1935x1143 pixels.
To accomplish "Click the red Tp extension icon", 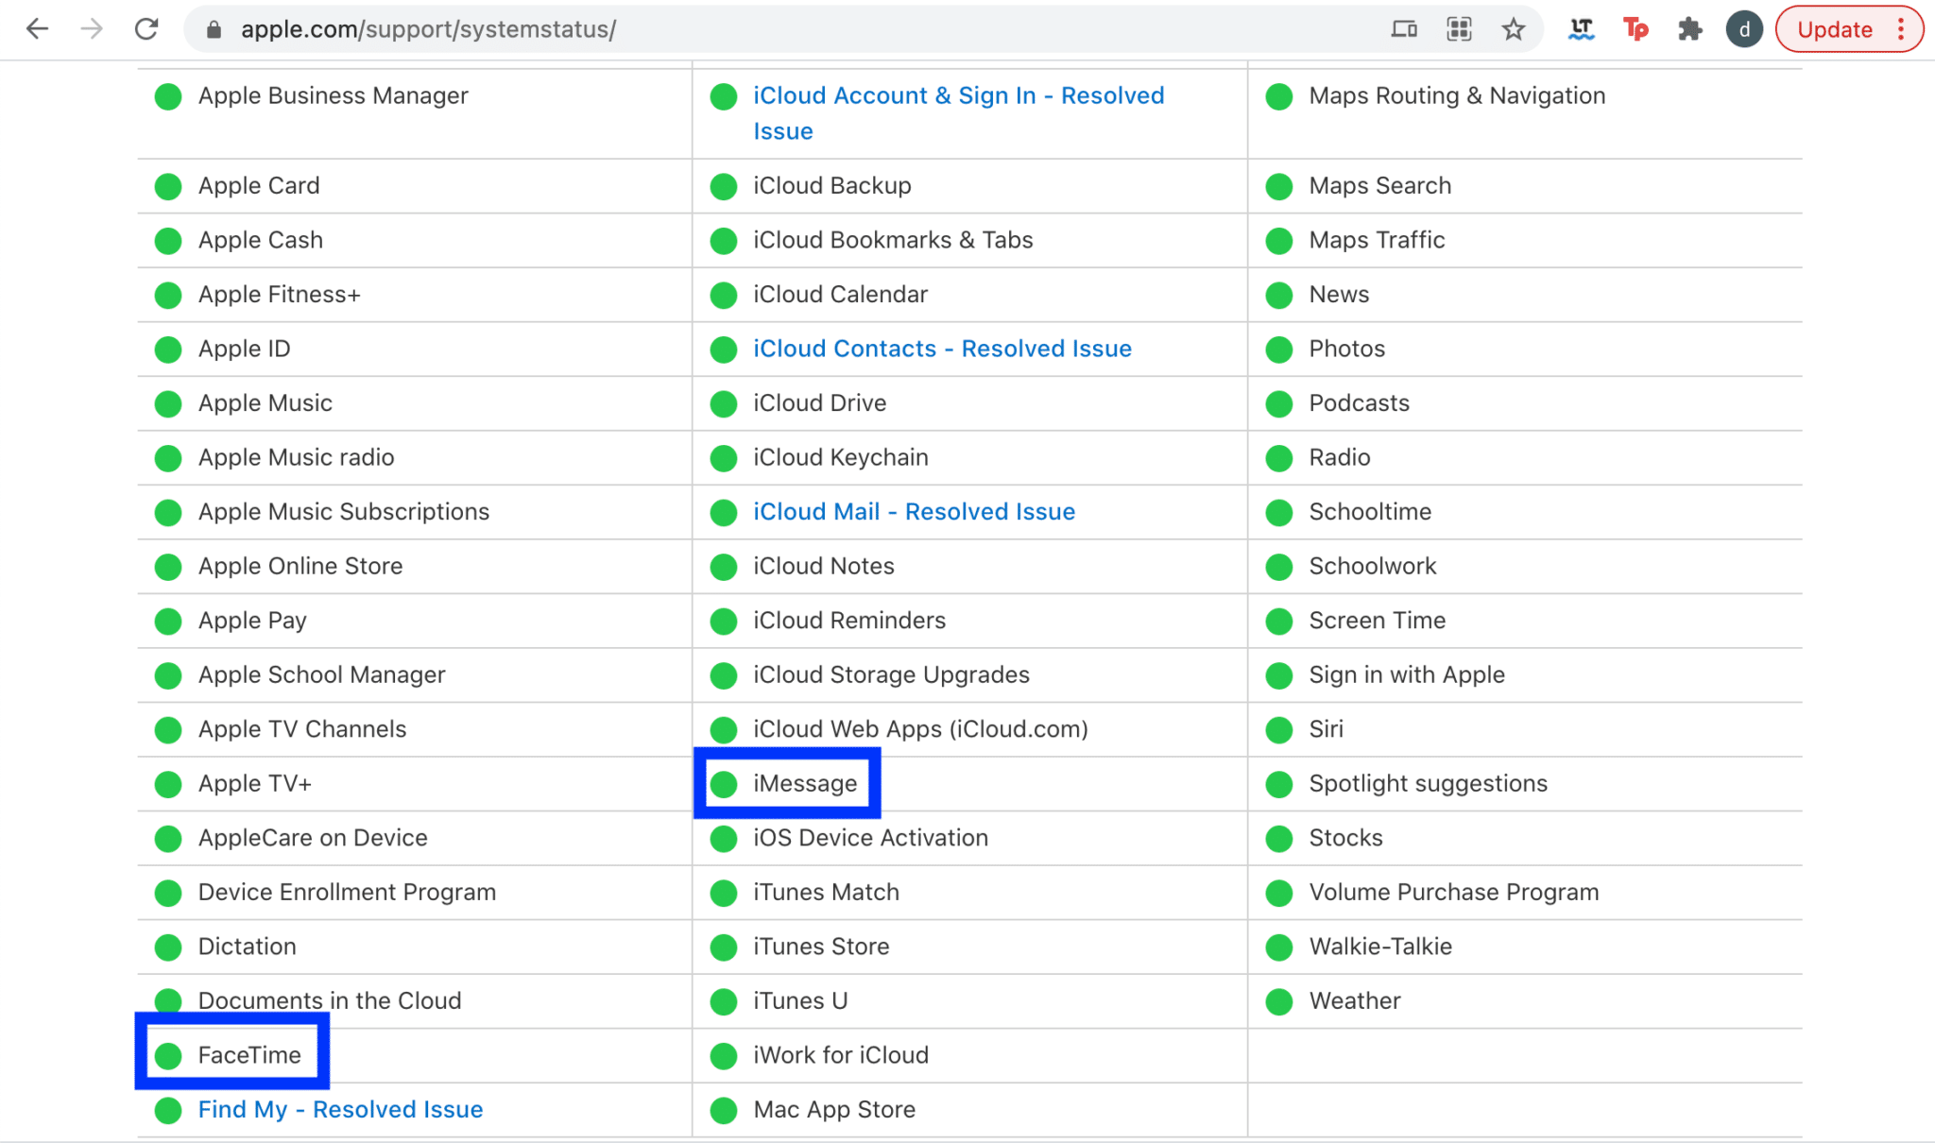I will [1635, 29].
